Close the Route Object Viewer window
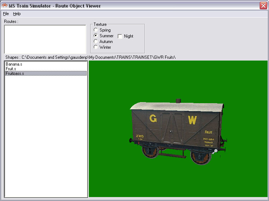The image size is (269, 201). pyautogui.click(x=263, y=5)
